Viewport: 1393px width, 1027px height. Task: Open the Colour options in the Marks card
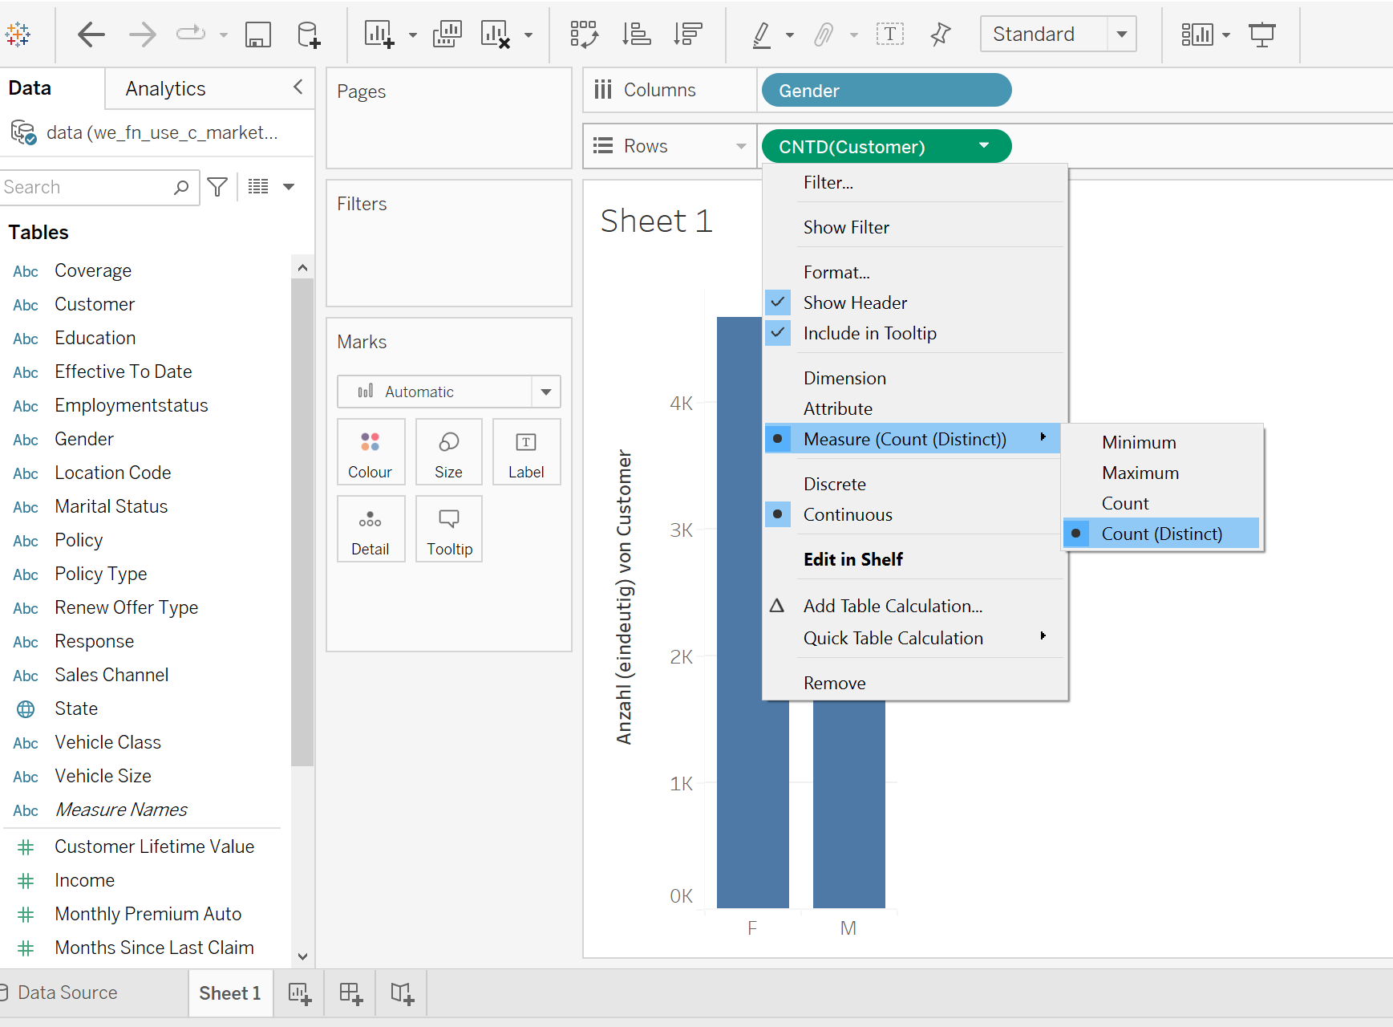371,452
